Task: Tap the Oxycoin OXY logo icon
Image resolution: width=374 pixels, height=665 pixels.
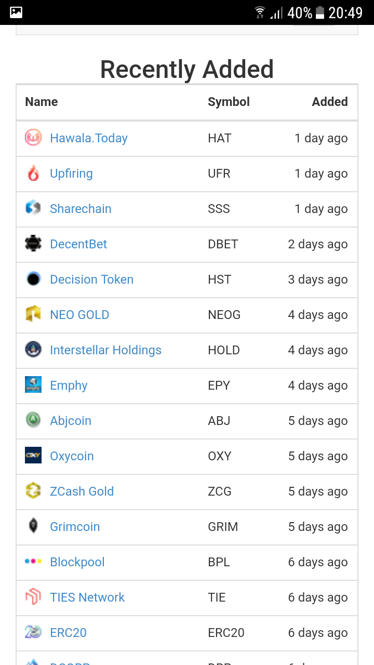Action: coord(33,456)
